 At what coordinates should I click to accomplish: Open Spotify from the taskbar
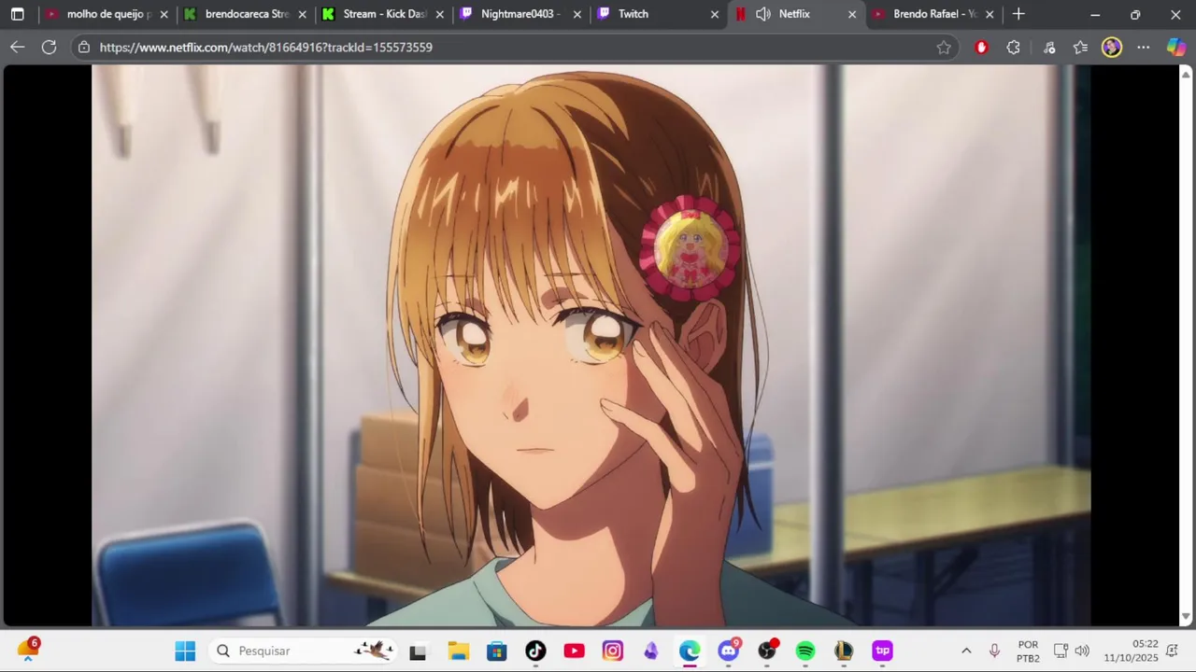pos(805,651)
